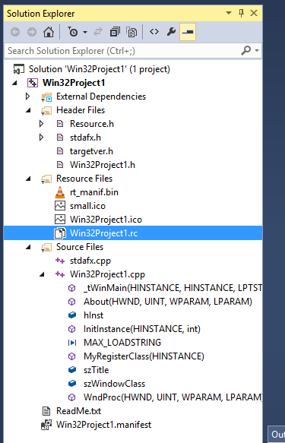Open search options dropdown arrow
Image resolution: width=285 pixels, height=443 pixels.
(x=257, y=51)
